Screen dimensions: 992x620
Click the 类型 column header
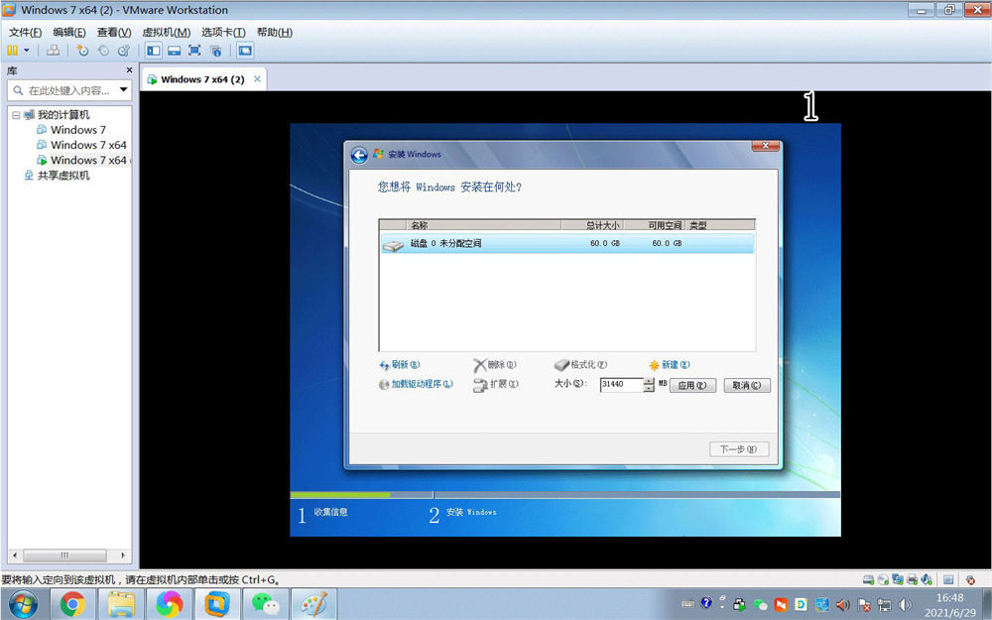720,225
